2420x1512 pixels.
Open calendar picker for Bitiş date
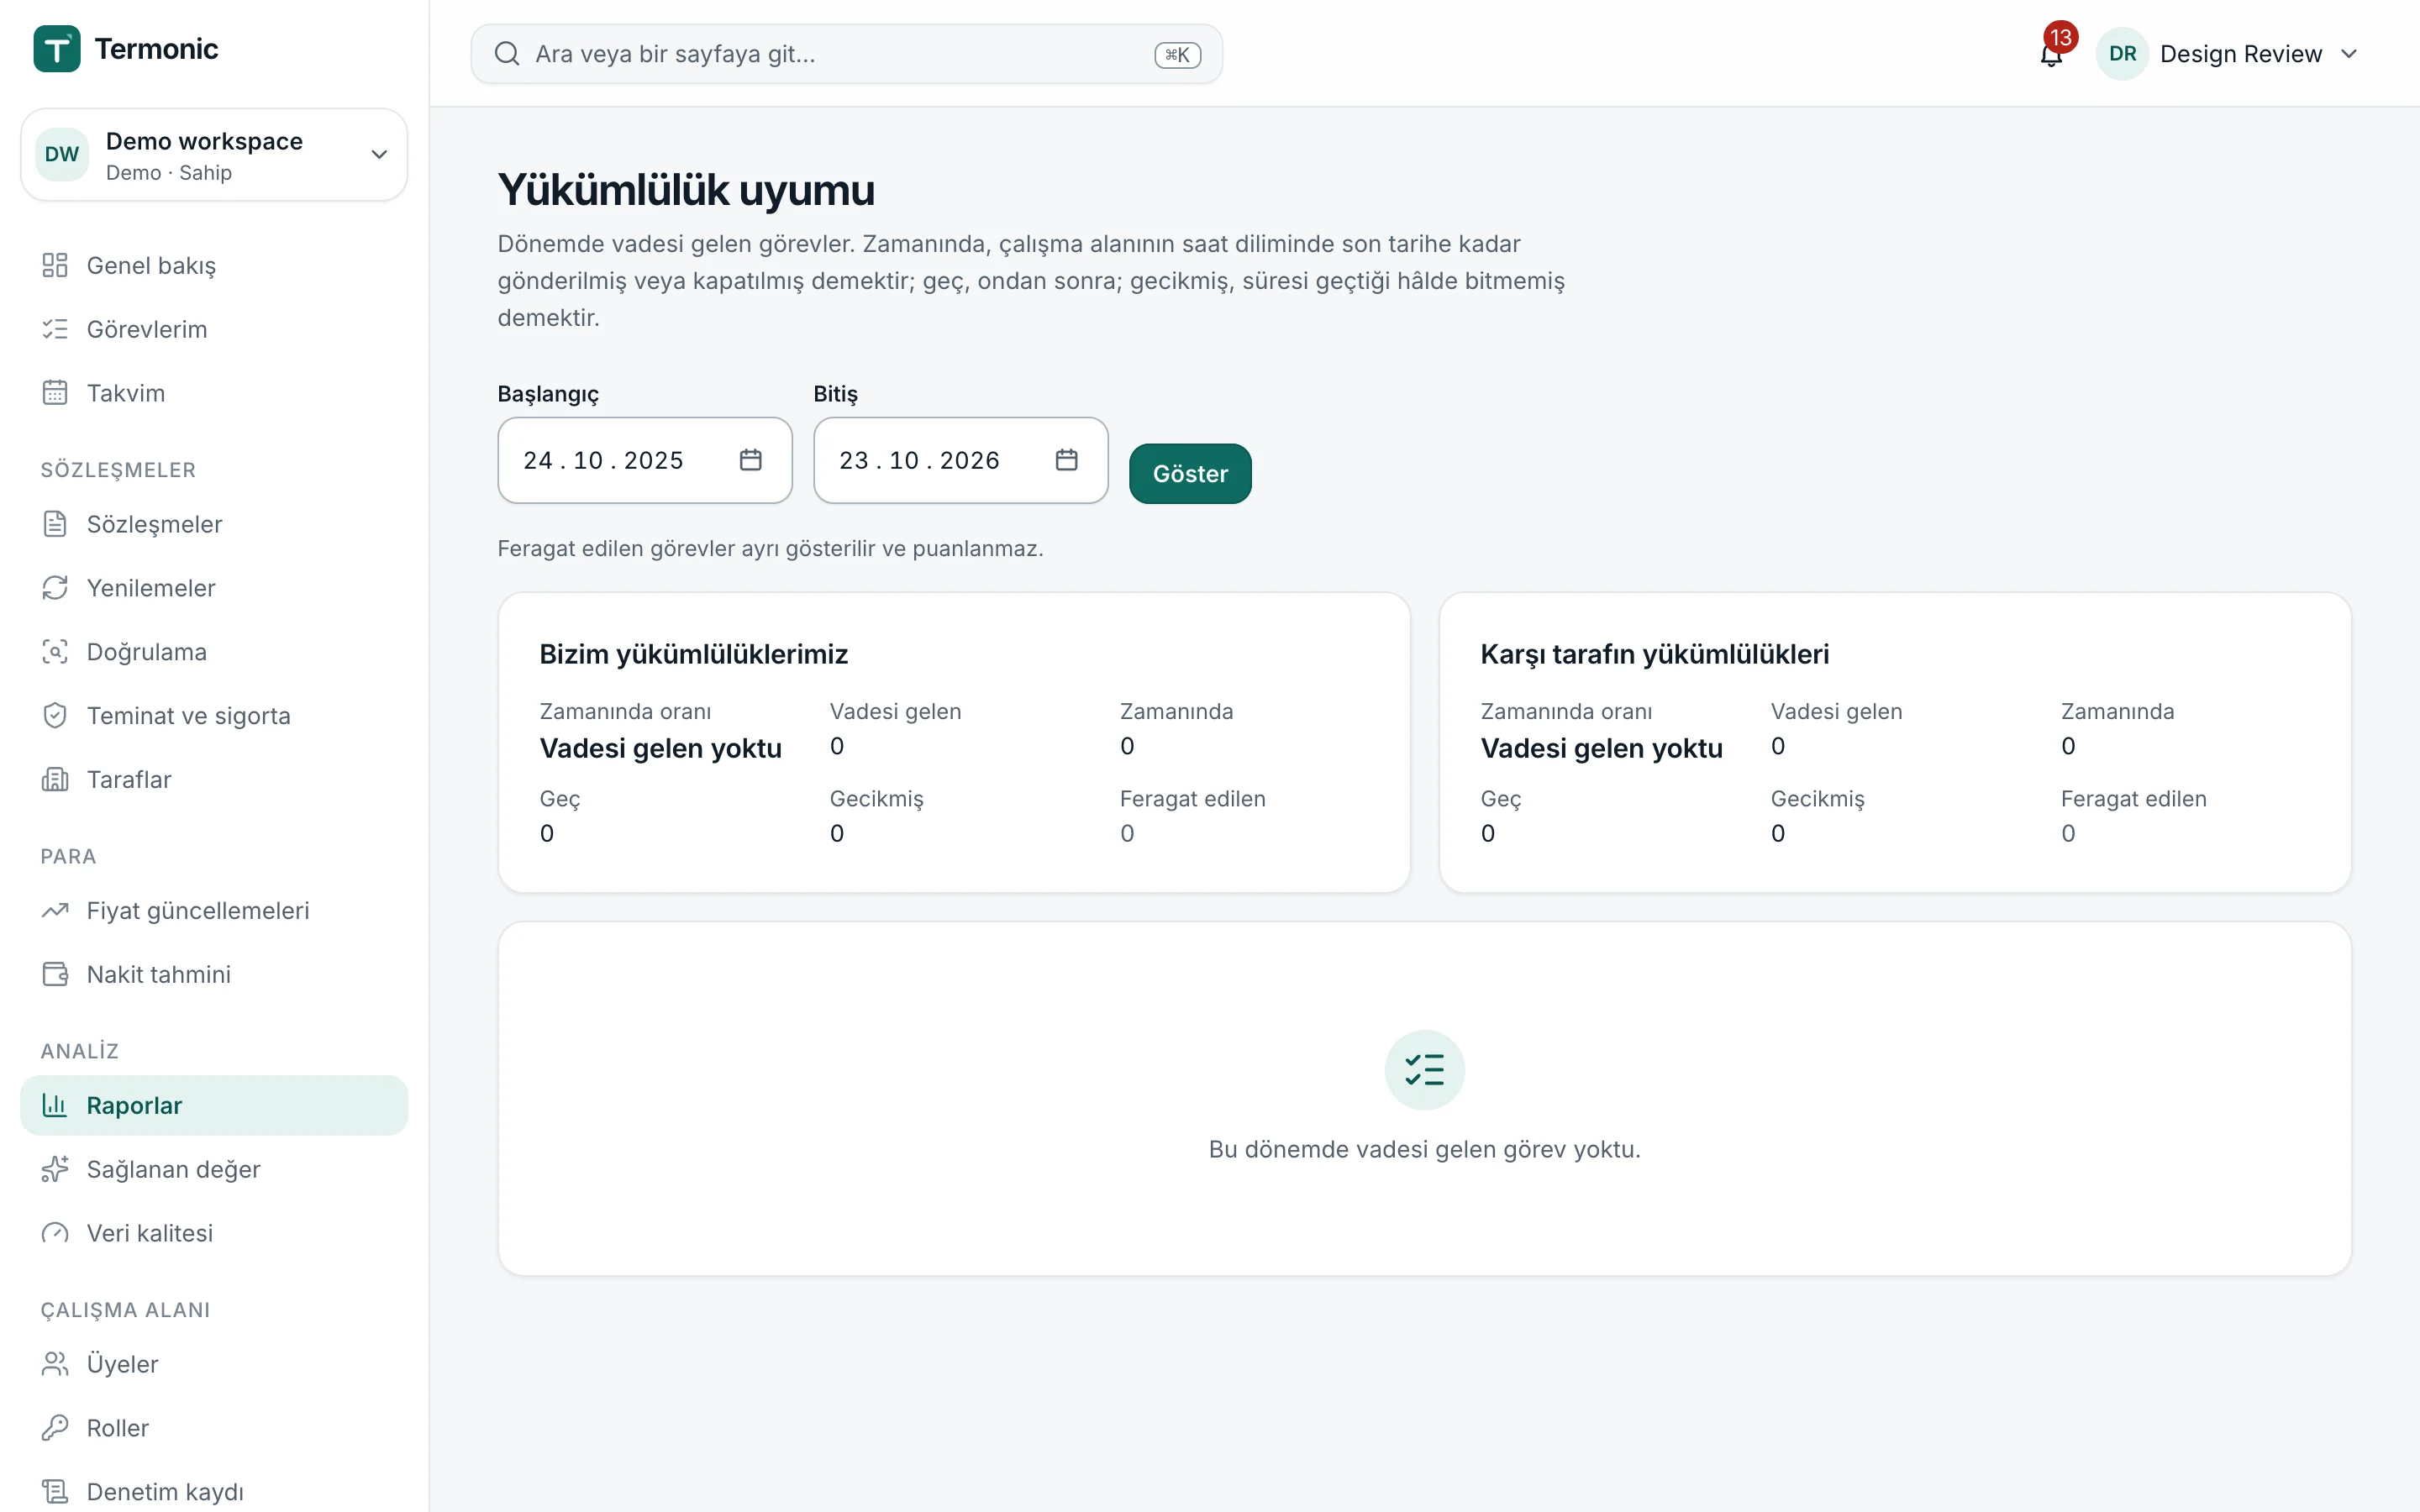point(1067,460)
